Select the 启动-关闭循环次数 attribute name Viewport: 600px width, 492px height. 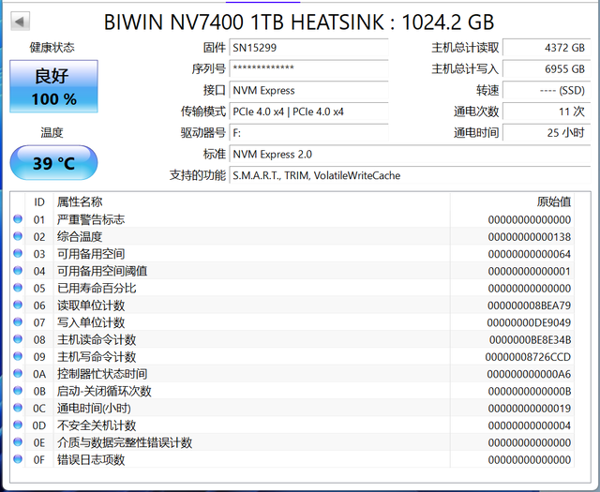(104, 391)
